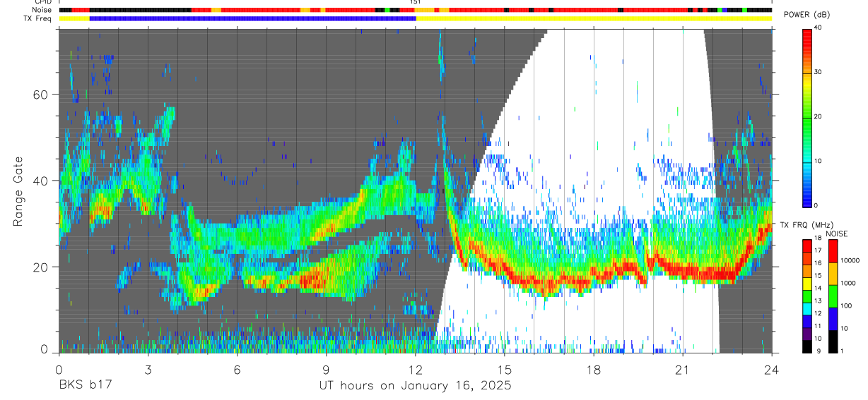Select the 40 tick on POWER scale
This screenshot has height=400, width=868.
(819, 28)
